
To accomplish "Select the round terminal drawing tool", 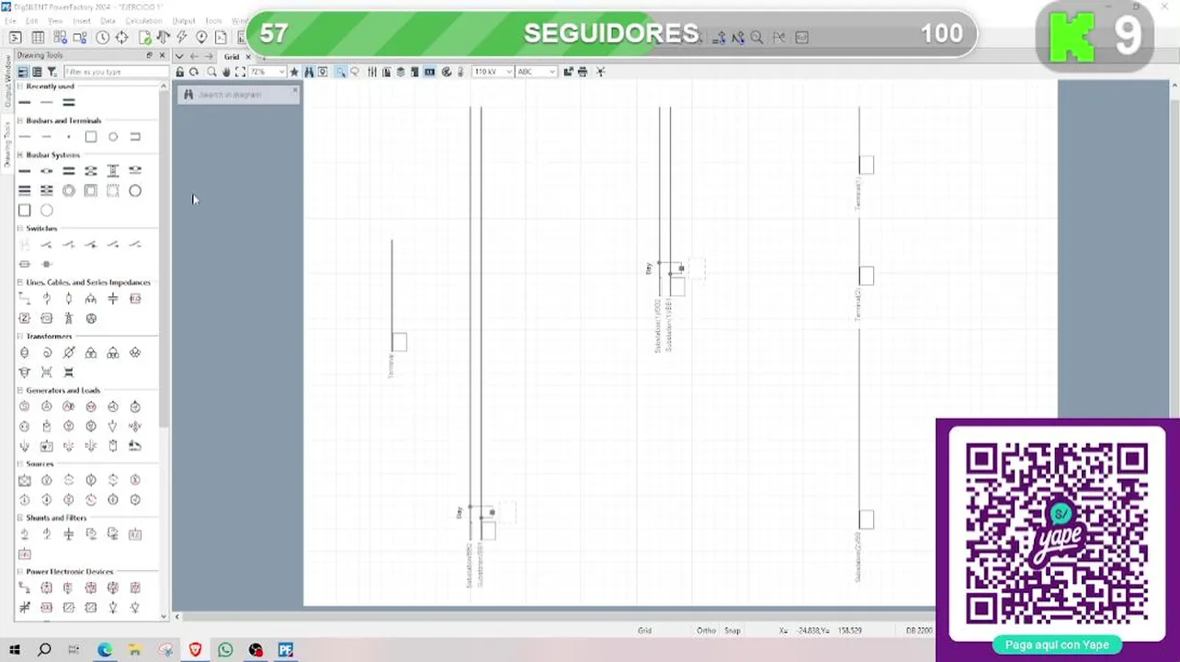I will tap(113, 137).
